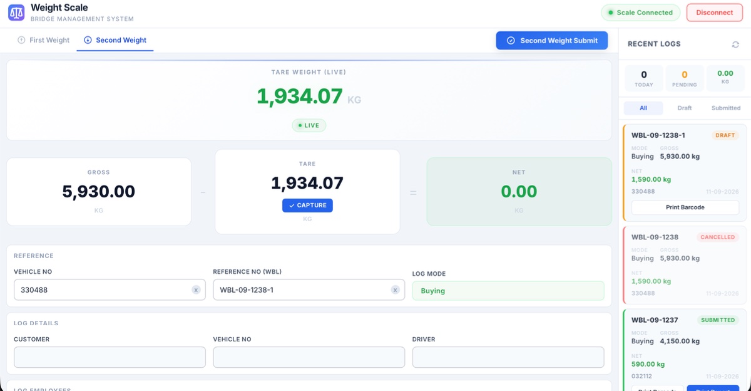Image resolution: width=751 pixels, height=391 pixels.
Task: Clear the Reference No (WBL) field
Action: [395, 290]
